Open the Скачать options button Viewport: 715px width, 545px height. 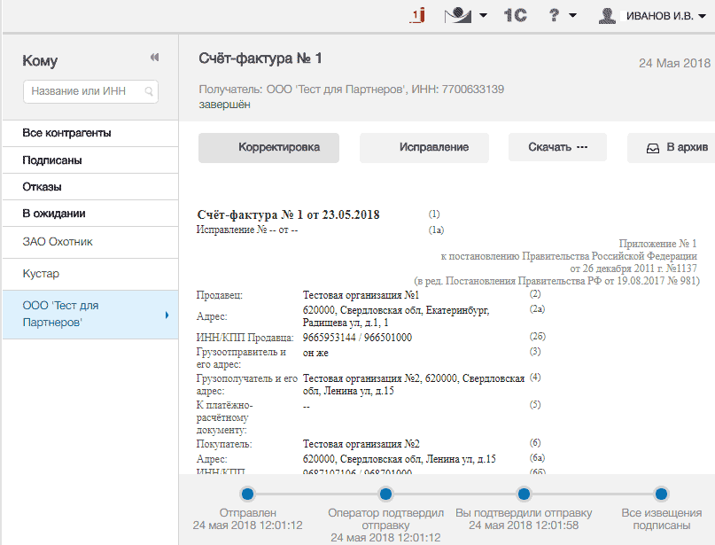pyautogui.click(x=557, y=147)
